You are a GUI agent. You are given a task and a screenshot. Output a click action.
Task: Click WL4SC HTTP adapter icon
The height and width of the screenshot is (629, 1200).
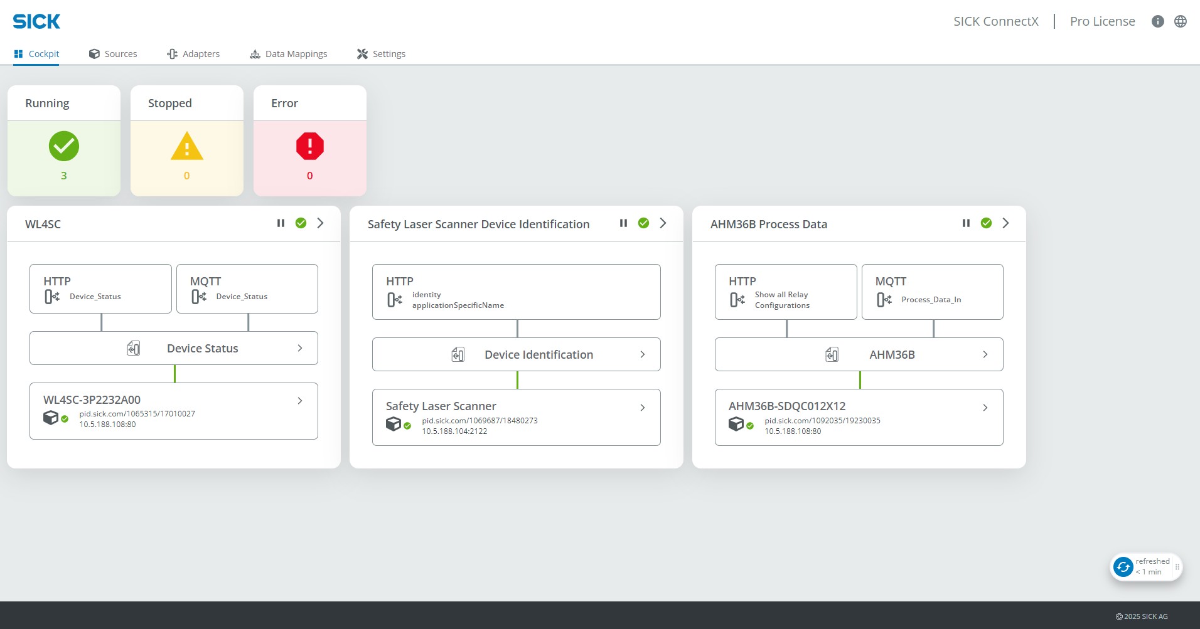52,297
